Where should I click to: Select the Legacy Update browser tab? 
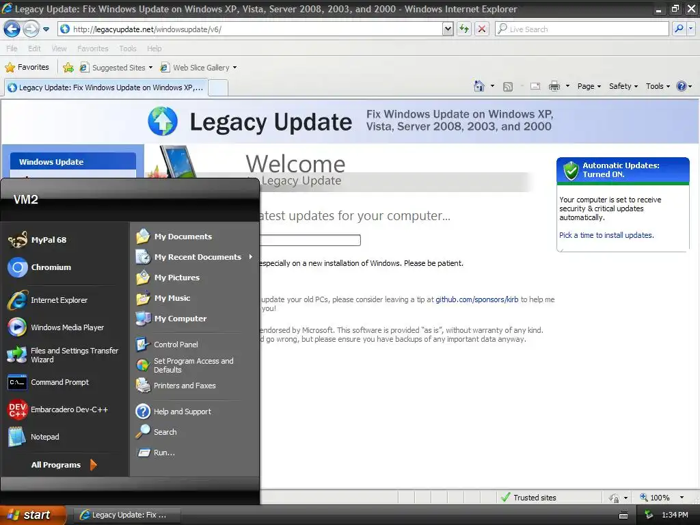click(106, 87)
